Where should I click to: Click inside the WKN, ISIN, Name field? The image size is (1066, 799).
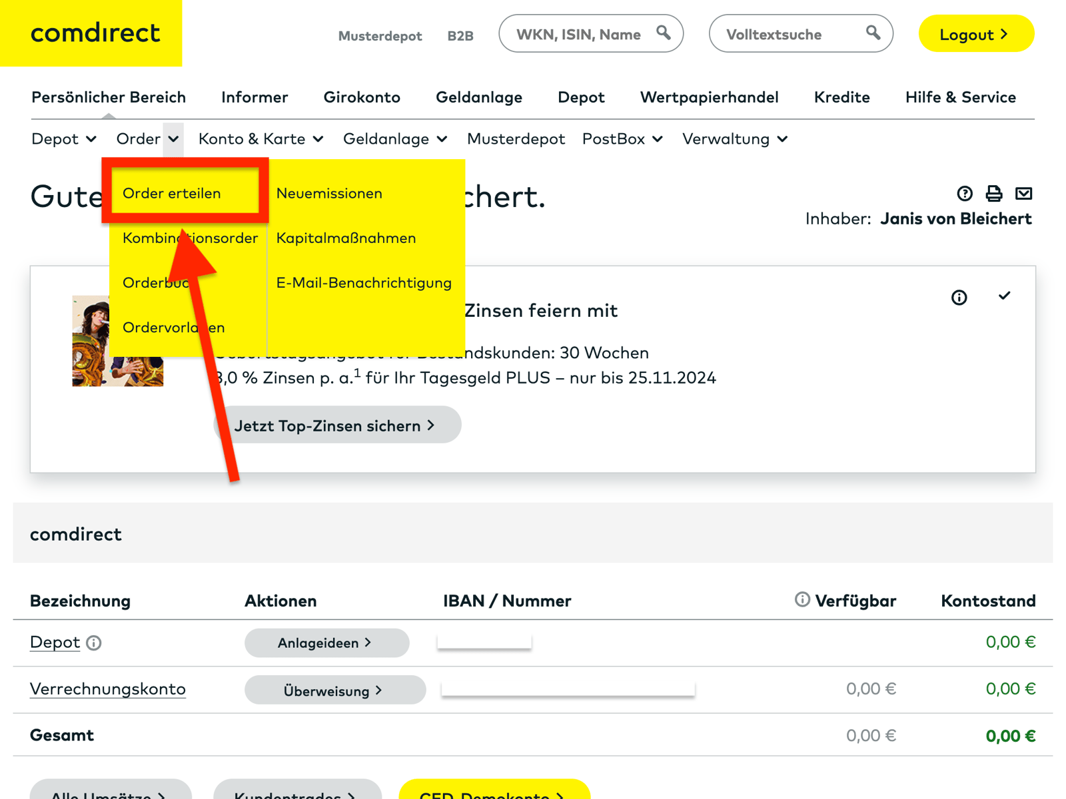(580, 33)
